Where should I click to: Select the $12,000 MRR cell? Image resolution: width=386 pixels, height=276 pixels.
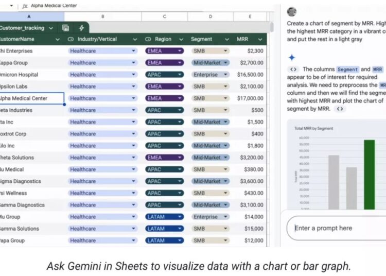pos(250,240)
